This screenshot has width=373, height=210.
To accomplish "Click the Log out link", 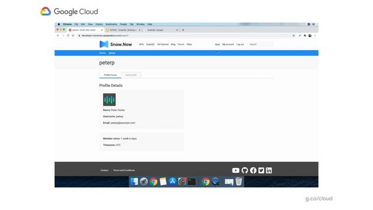I will coord(240,44).
